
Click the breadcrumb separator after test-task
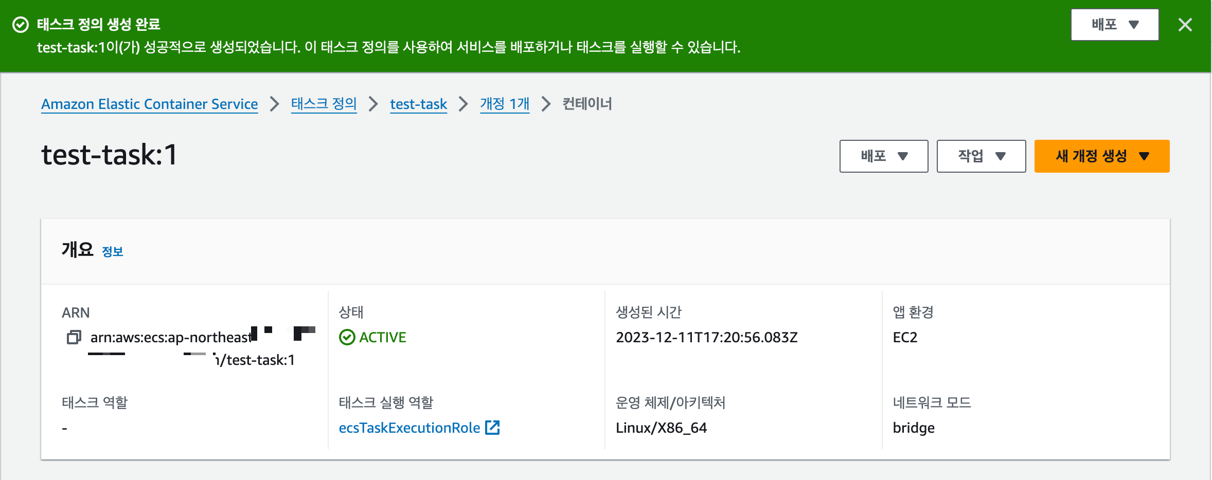click(464, 104)
